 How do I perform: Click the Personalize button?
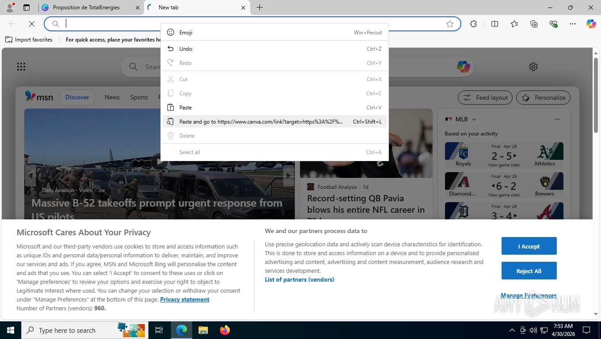(543, 98)
